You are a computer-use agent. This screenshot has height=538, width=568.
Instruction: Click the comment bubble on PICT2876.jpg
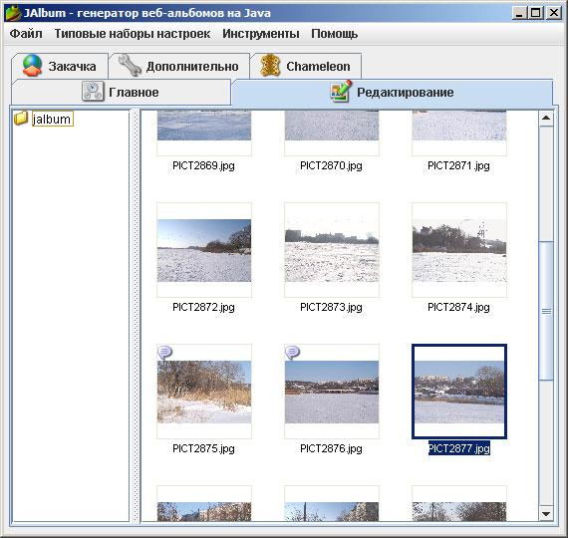[293, 352]
